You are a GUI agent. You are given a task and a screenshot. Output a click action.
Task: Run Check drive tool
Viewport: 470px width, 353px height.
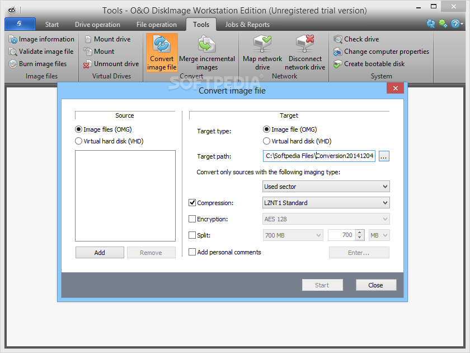coord(356,39)
